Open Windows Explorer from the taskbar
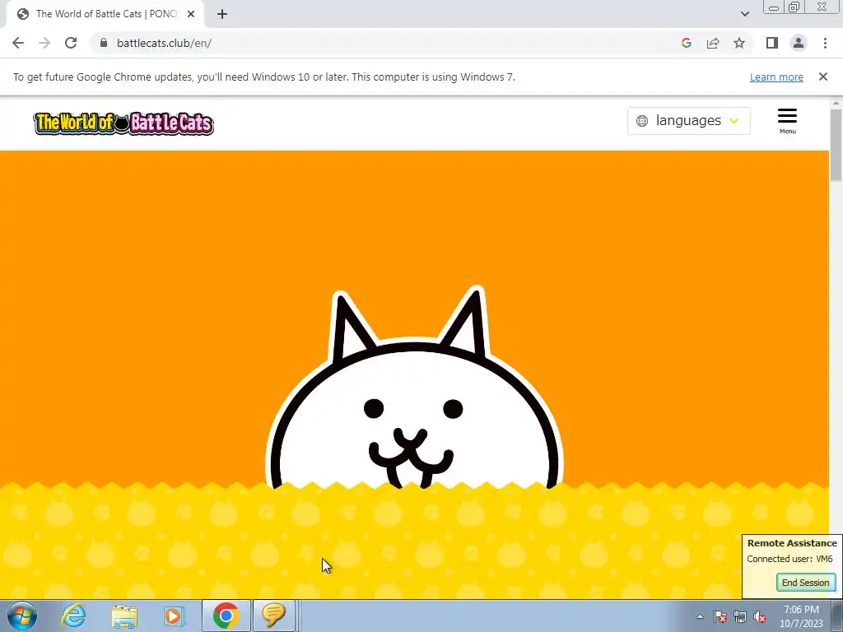Image resolution: width=843 pixels, height=632 pixels. point(124,616)
